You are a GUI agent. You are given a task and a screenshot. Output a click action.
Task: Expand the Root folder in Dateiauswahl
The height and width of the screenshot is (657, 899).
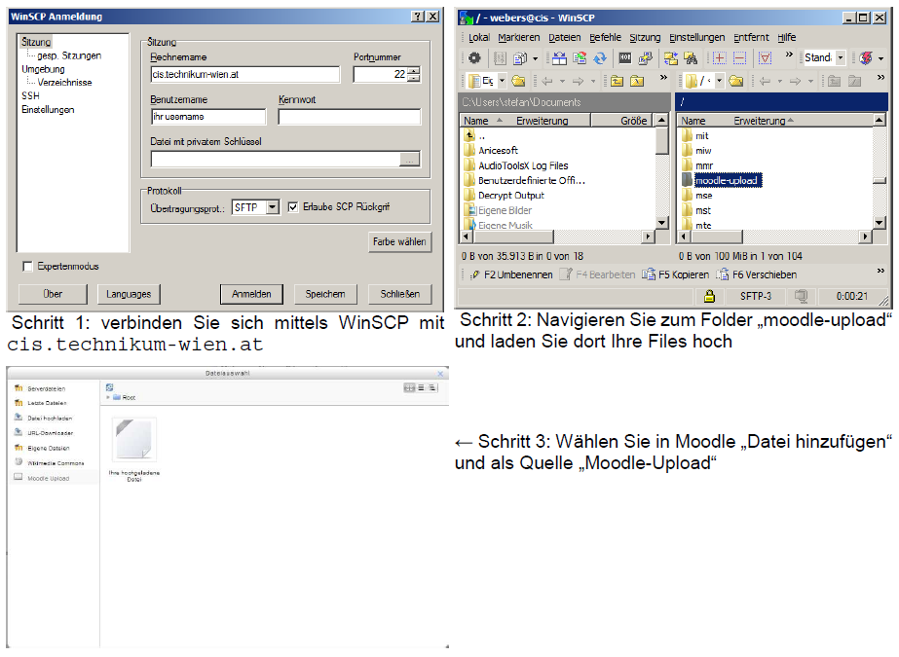click(x=109, y=397)
